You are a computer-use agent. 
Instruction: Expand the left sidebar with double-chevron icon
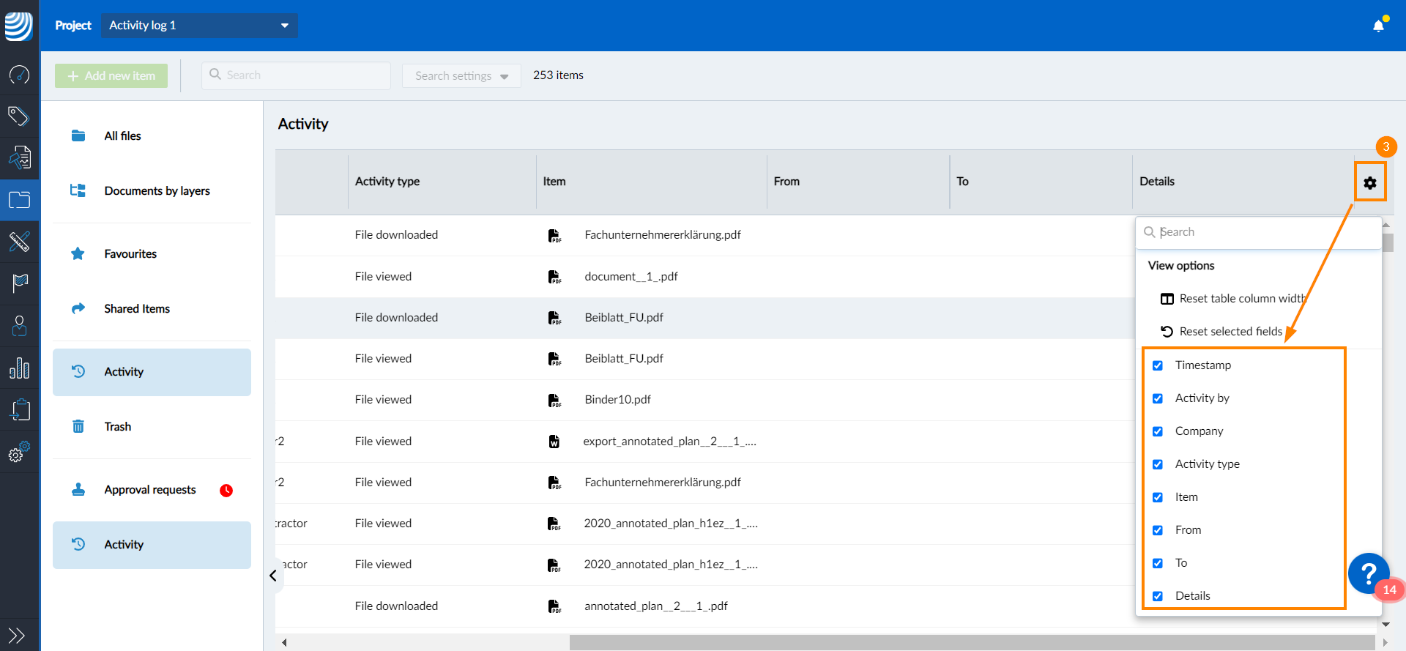(x=16, y=635)
